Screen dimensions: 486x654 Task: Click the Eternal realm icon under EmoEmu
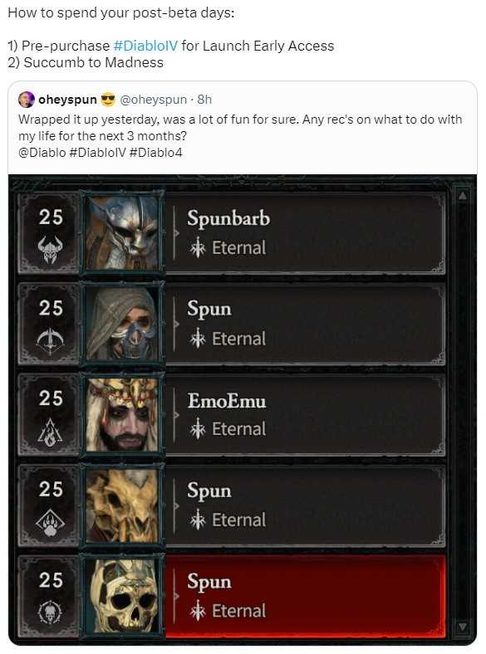(x=198, y=429)
